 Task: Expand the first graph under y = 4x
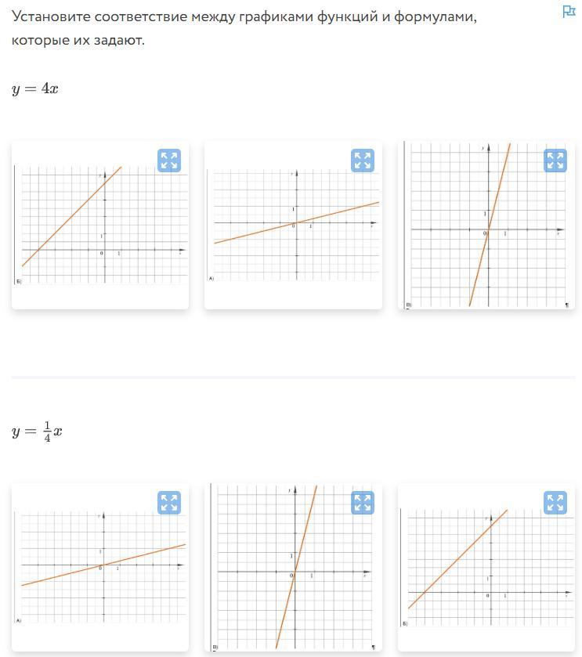[169, 161]
